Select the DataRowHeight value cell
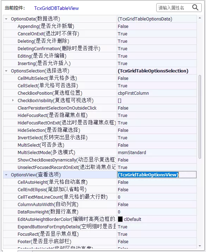The width and height of the screenshot is (206, 252). 157,212
